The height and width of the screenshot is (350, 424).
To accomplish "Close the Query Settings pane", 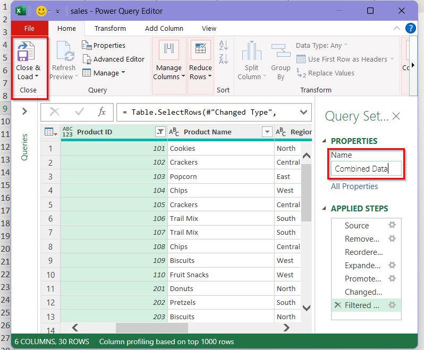I will pyautogui.click(x=396, y=116).
